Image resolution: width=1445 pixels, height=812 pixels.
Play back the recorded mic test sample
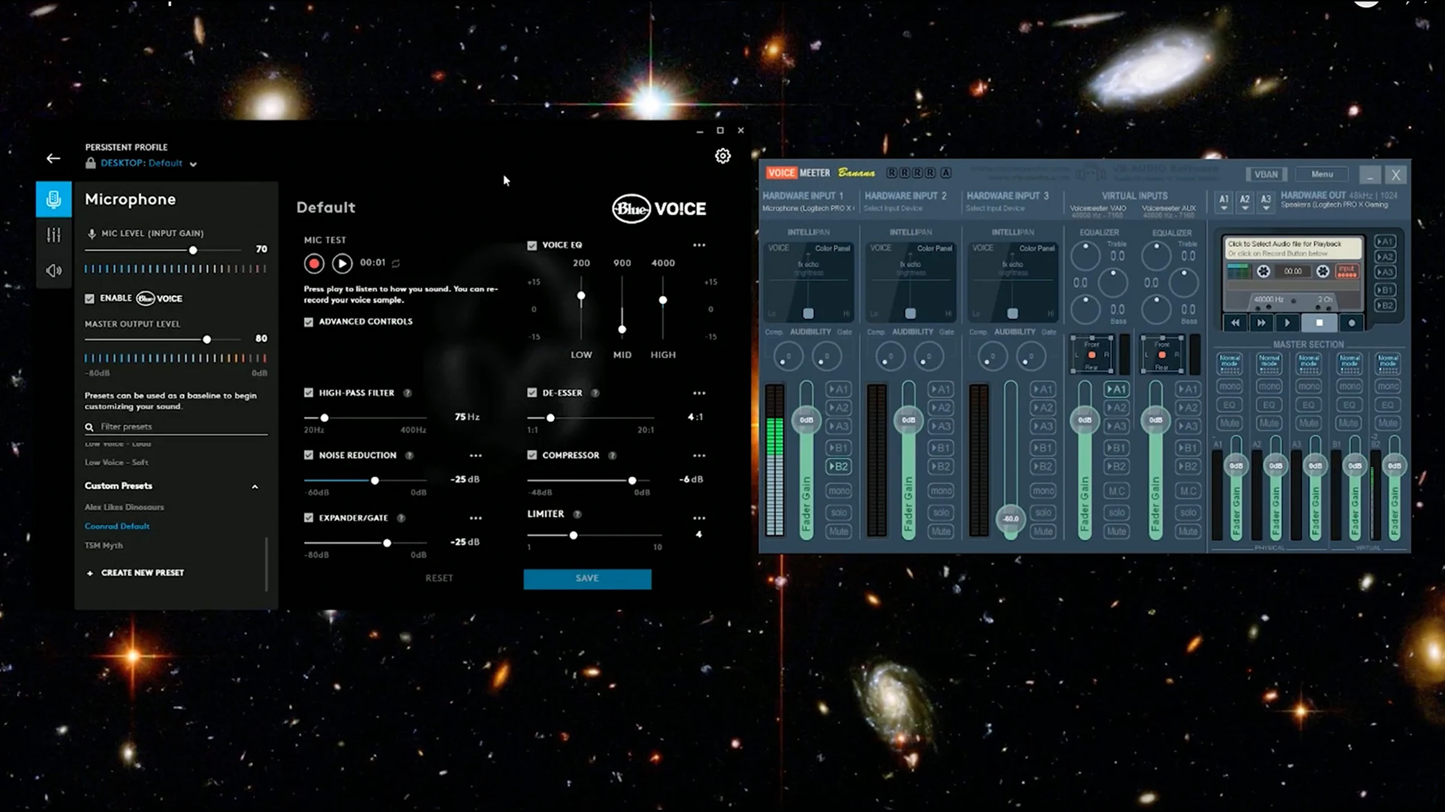(342, 263)
